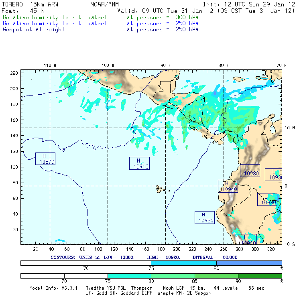This screenshot has height=297, width=297.
Task: Select the light green 80–85% swatch
Action: point(173,276)
